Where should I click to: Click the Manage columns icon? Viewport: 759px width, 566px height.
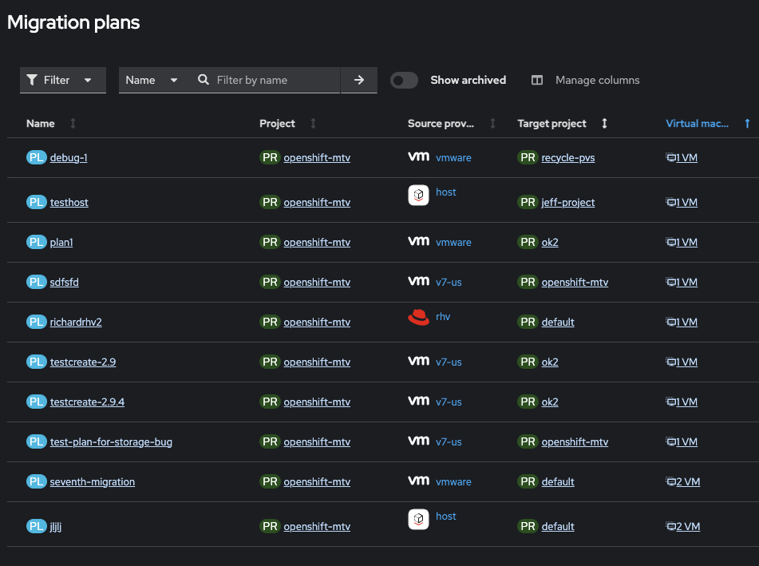click(537, 80)
